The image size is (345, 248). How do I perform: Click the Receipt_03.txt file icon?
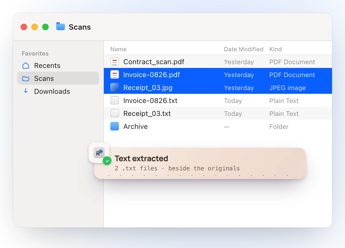[x=115, y=113]
